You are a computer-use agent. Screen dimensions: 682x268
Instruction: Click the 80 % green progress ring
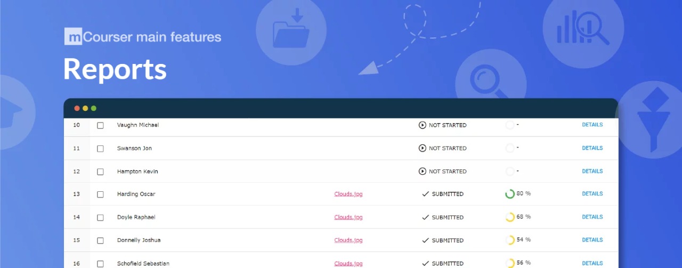click(x=510, y=194)
